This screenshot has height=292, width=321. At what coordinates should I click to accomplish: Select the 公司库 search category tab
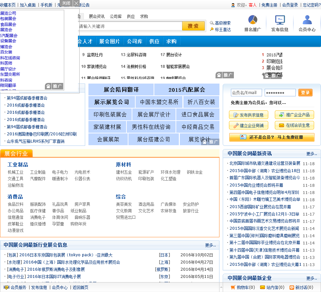[x=116, y=16]
